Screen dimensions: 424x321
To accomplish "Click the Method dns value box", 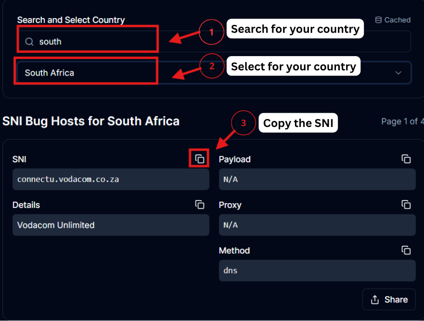I will click(x=317, y=271).
